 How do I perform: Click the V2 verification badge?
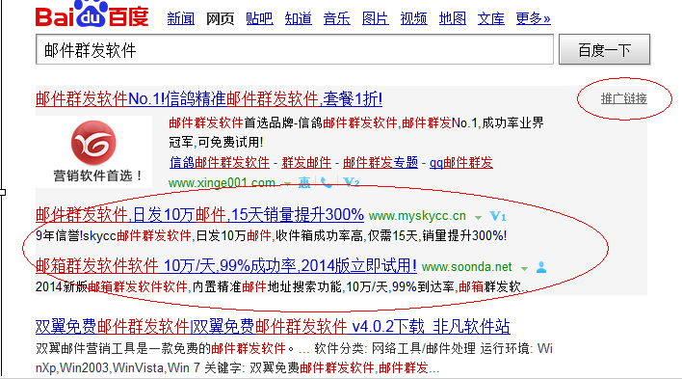(351, 182)
